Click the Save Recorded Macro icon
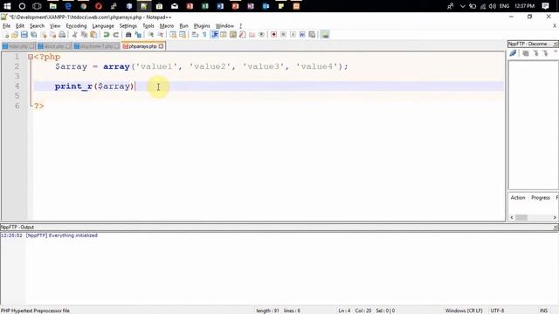 312,35
